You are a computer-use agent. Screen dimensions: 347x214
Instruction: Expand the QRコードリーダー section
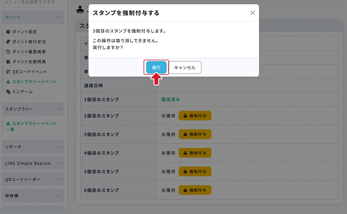click(x=59, y=179)
